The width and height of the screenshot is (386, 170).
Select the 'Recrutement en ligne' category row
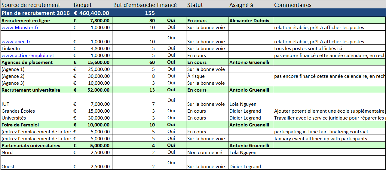pos(26,21)
